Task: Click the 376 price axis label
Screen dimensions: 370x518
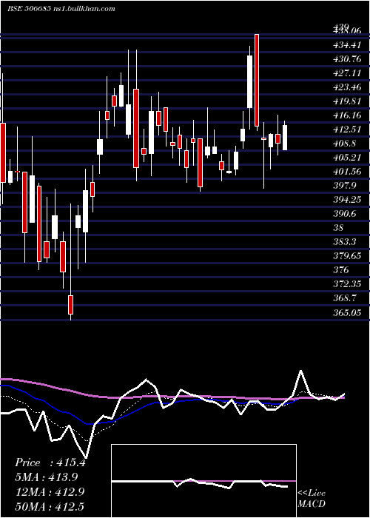Action: point(342,270)
